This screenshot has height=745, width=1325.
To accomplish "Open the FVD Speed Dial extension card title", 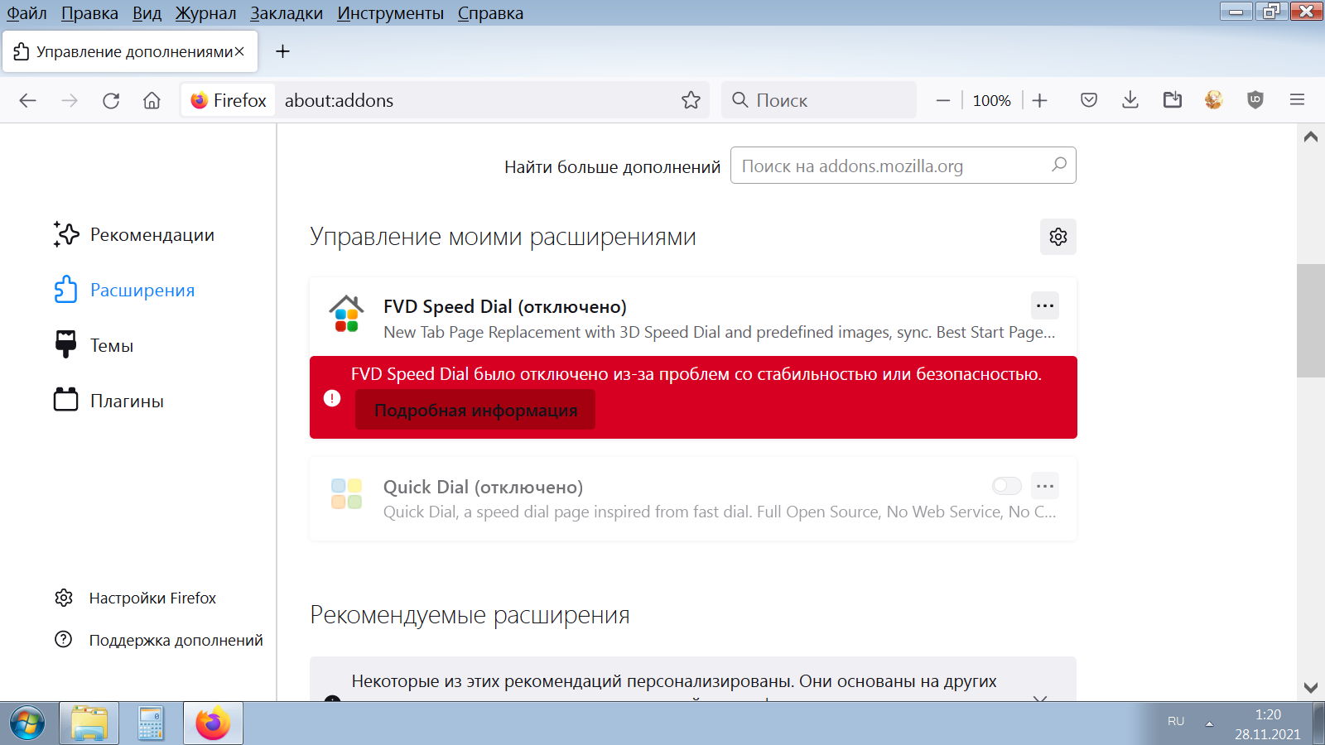I will click(x=504, y=306).
